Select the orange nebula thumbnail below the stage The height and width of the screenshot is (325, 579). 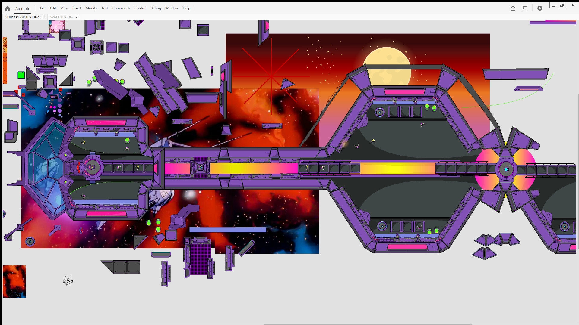[14, 281]
